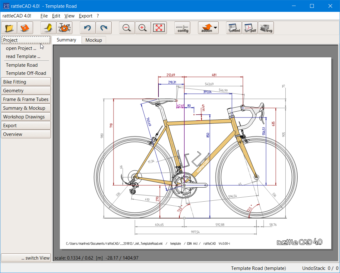Click the 58,76 trail dimension
Viewport: 340px width, 273px height.
tap(273, 225)
